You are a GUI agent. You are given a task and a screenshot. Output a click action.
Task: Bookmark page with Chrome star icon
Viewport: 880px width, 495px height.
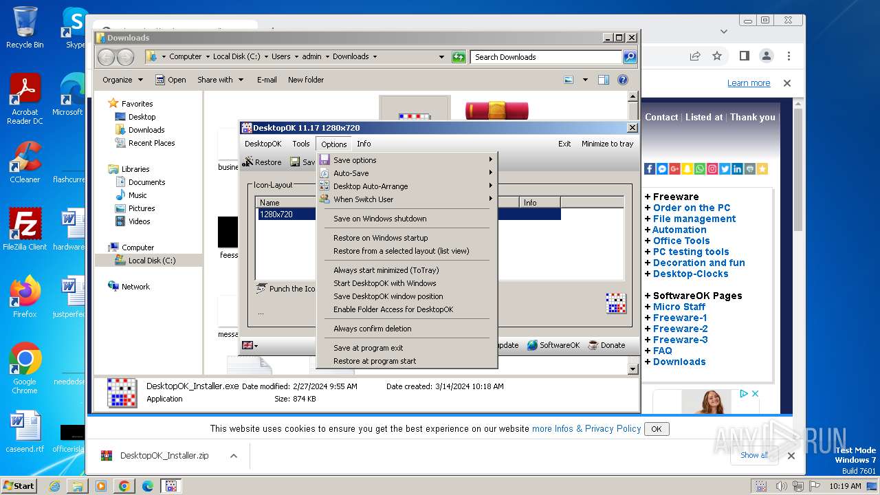[x=717, y=56]
